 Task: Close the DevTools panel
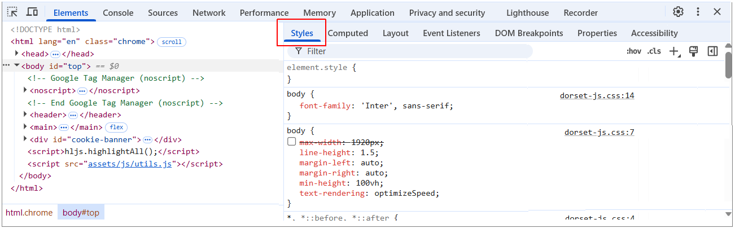coord(718,12)
